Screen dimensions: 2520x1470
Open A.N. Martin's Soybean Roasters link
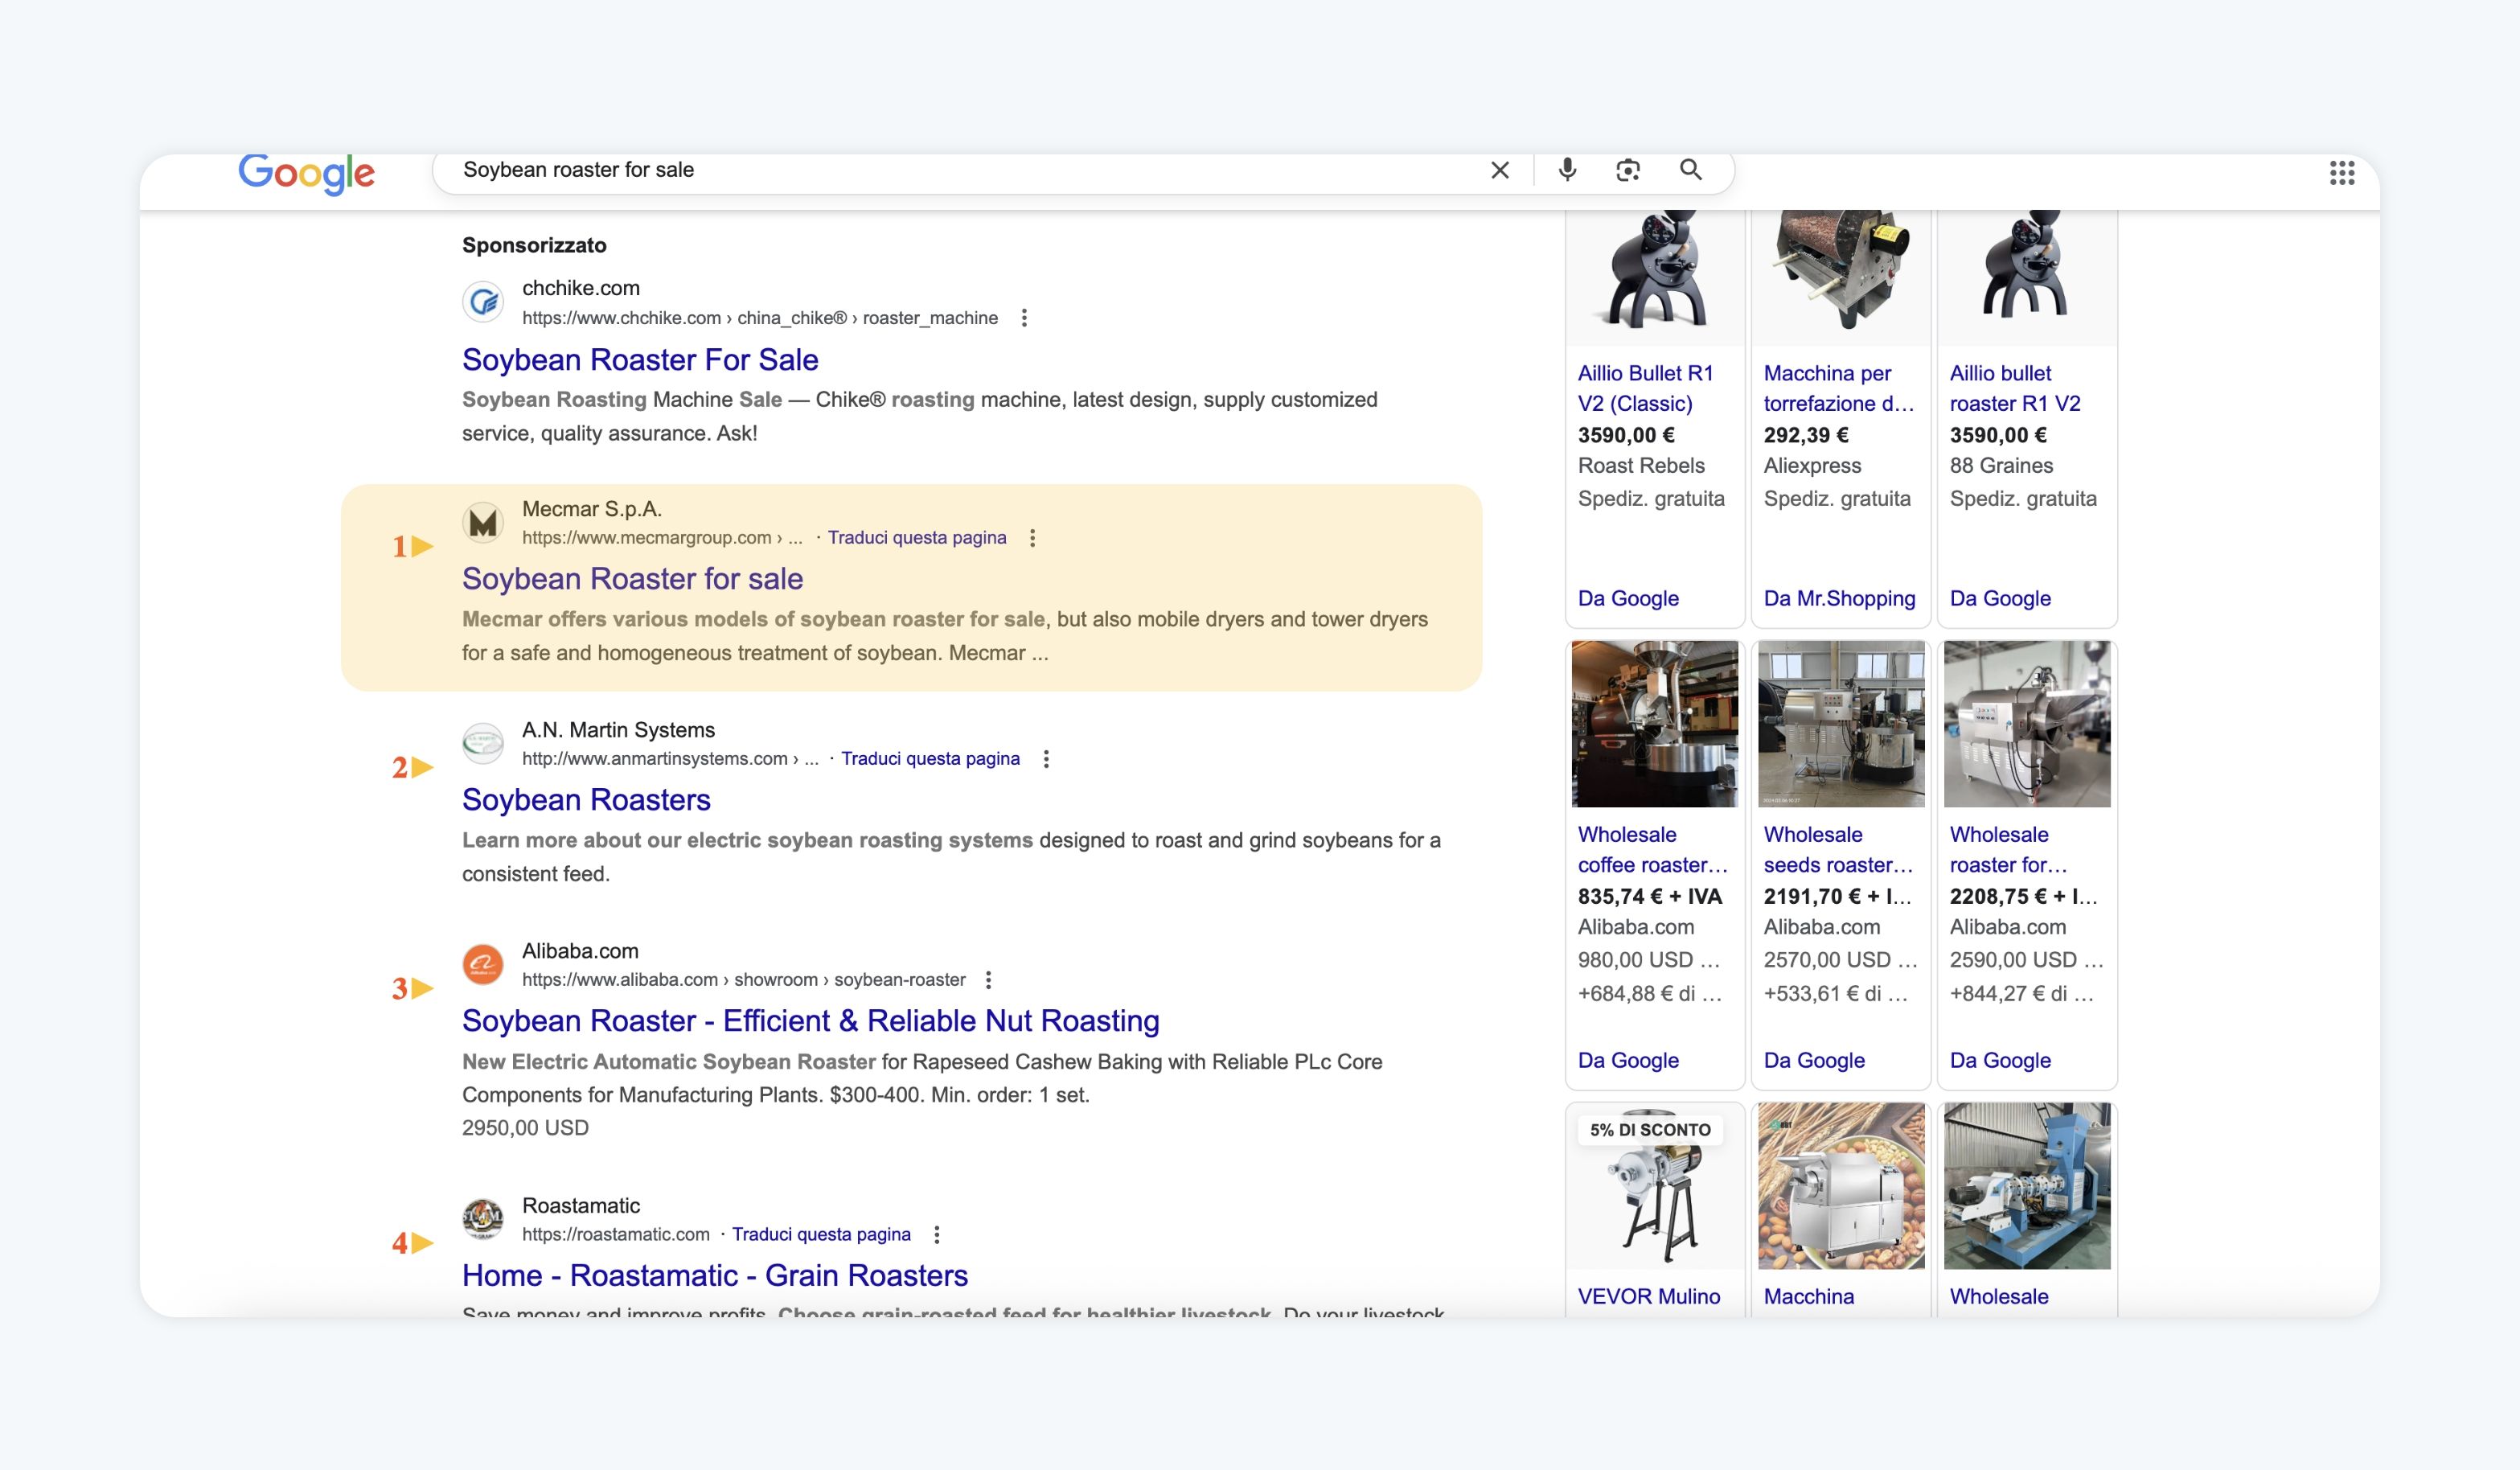(x=586, y=800)
